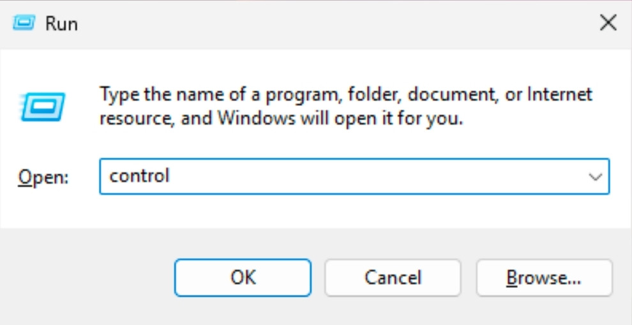Click the Open field containing "control"
This screenshot has height=325, width=632.
click(345, 176)
